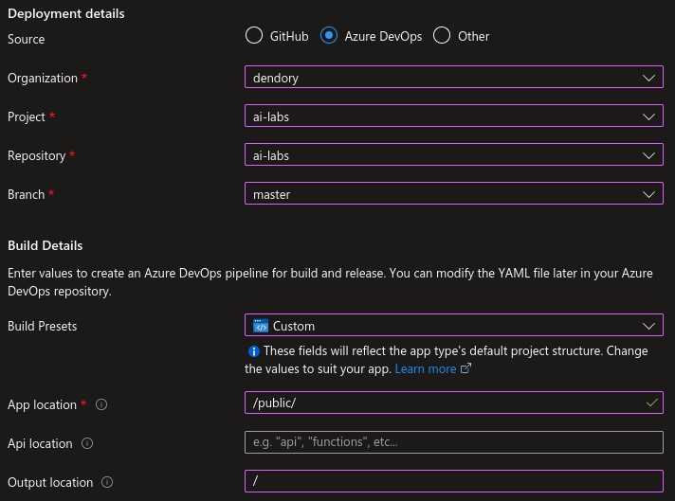
Task: Click the Custom preset code icon
Action: pos(261,326)
